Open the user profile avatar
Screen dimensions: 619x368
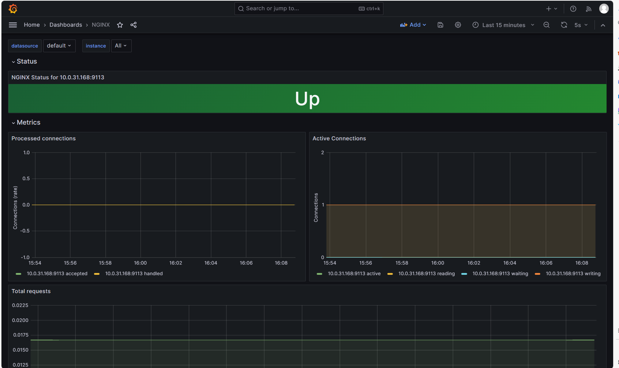604,9
